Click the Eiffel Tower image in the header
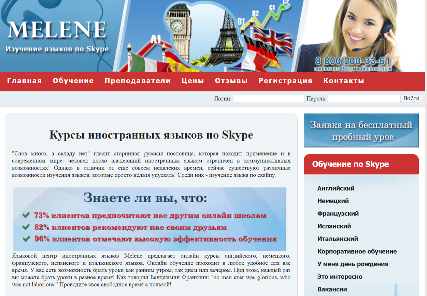427x296 pixels. pos(225,36)
